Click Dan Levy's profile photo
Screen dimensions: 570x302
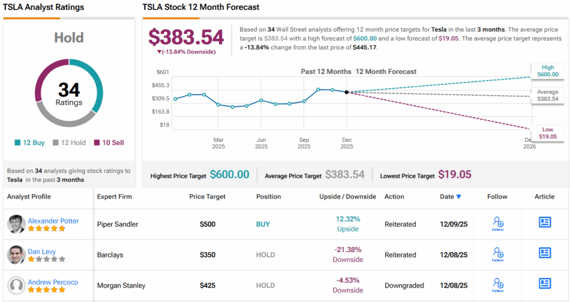tap(16, 255)
